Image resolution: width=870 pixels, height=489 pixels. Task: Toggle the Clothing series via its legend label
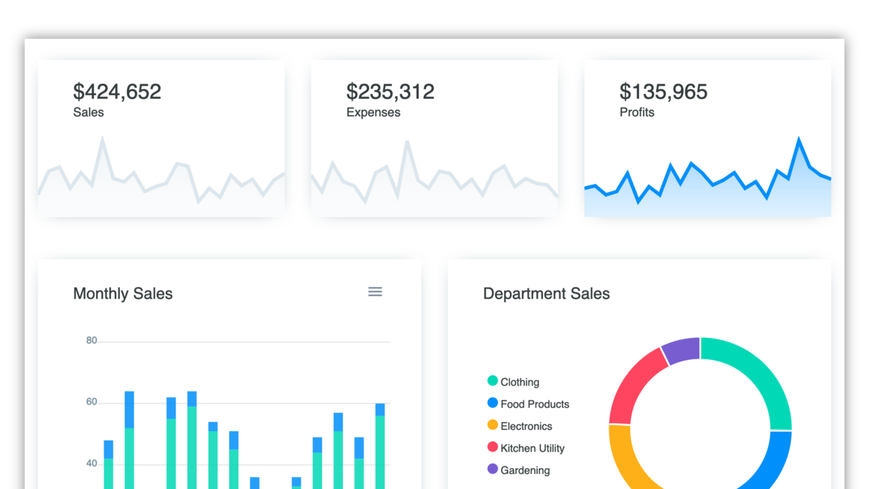[520, 382]
